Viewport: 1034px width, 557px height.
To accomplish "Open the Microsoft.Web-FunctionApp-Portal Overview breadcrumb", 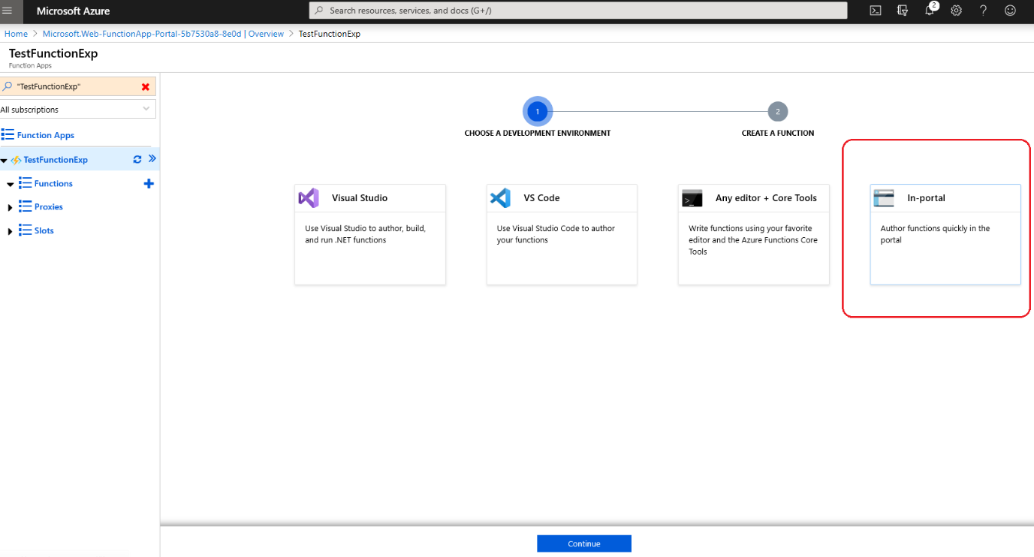I will tap(163, 34).
